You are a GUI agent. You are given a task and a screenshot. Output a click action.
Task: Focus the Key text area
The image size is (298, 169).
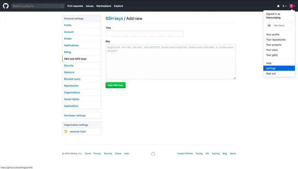pyautogui.click(x=171, y=62)
